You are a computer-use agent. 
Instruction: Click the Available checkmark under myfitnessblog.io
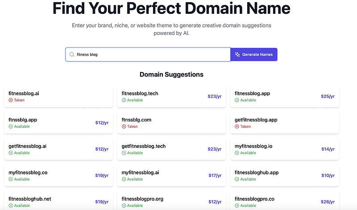[x=237, y=153]
